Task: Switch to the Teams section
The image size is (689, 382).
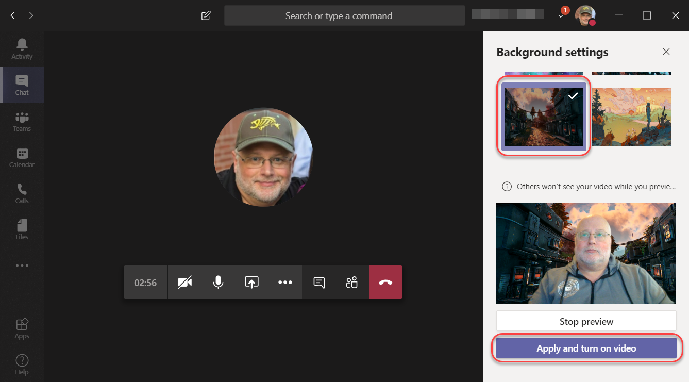Action: pyautogui.click(x=22, y=121)
